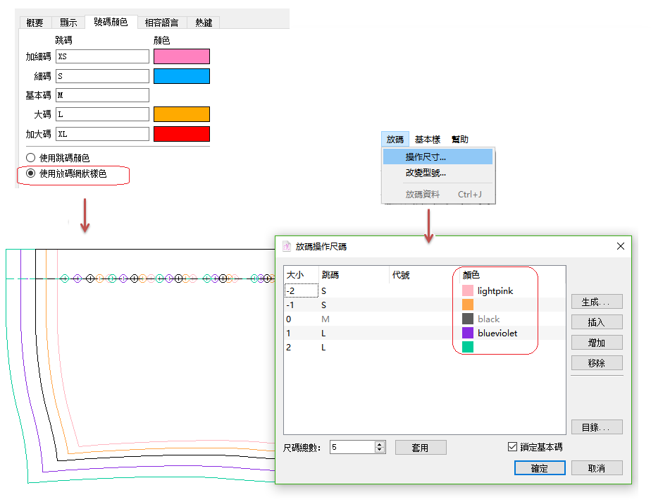The width and height of the screenshot is (651, 502).
Task: Click the pink 加細碼 color swatch
Action: pos(182,56)
